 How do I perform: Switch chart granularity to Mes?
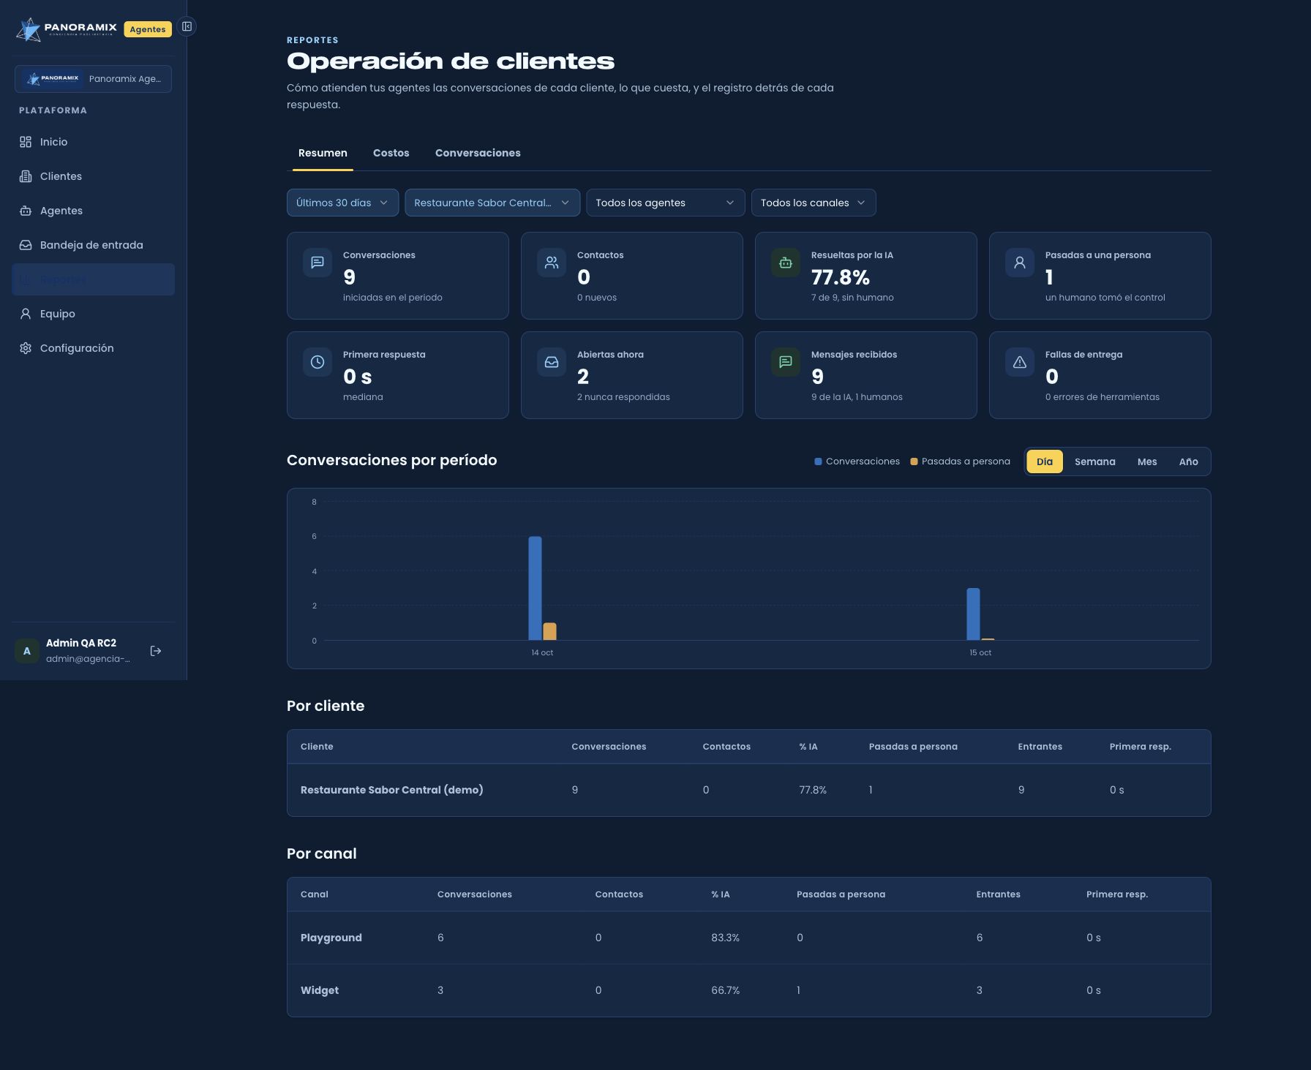coord(1147,461)
